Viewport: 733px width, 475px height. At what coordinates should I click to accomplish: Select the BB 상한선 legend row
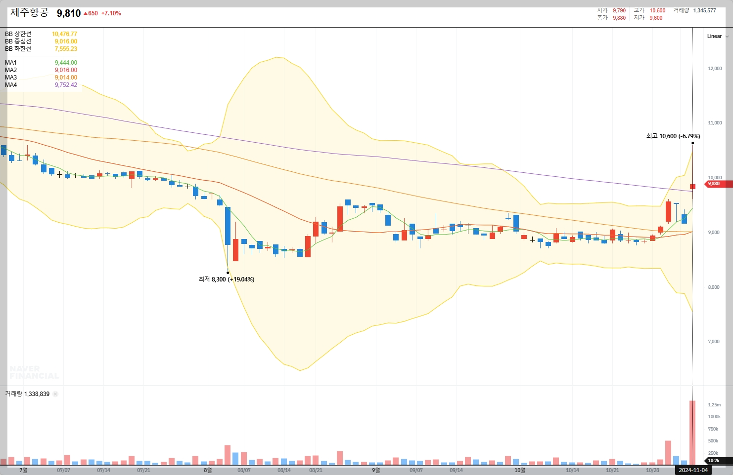pos(41,34)
